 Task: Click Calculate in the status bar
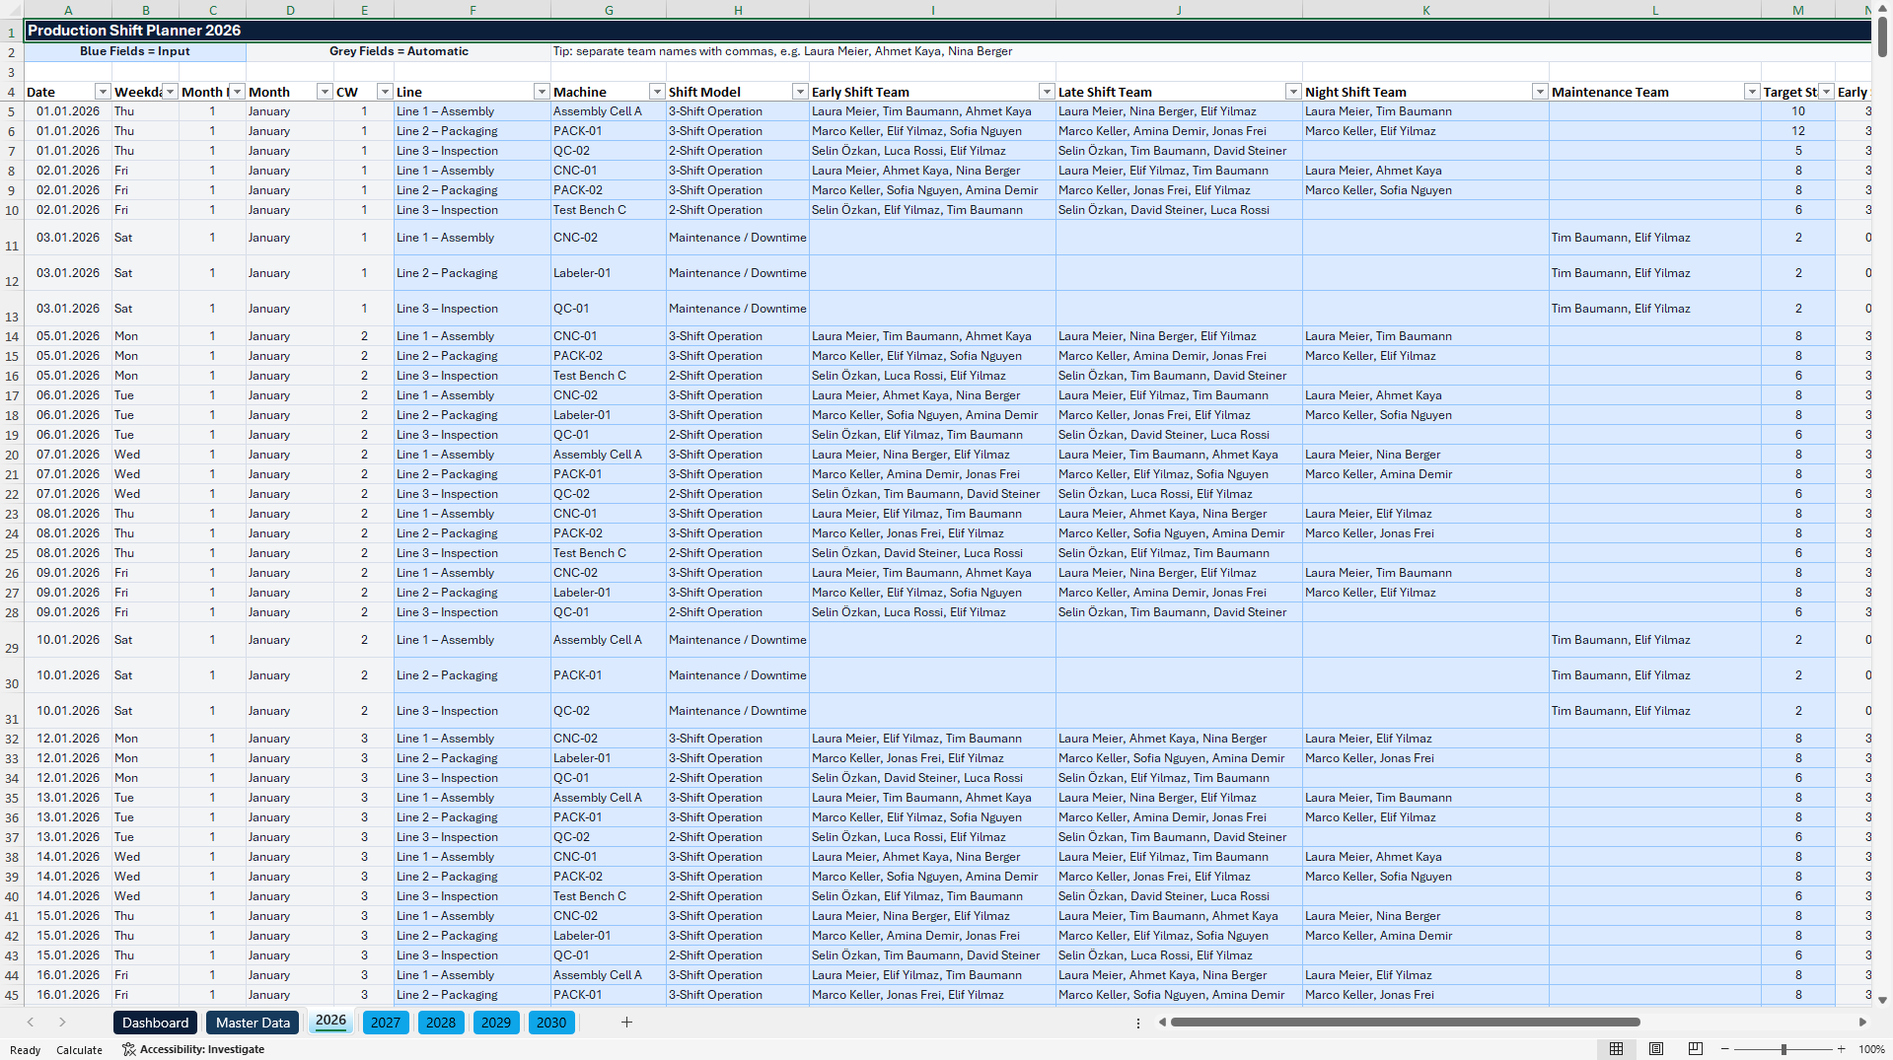click(79, 1050)
